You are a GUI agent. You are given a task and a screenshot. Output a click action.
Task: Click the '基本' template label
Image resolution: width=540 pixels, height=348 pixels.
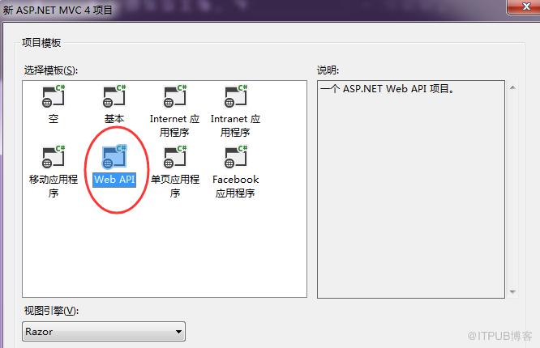114,119
